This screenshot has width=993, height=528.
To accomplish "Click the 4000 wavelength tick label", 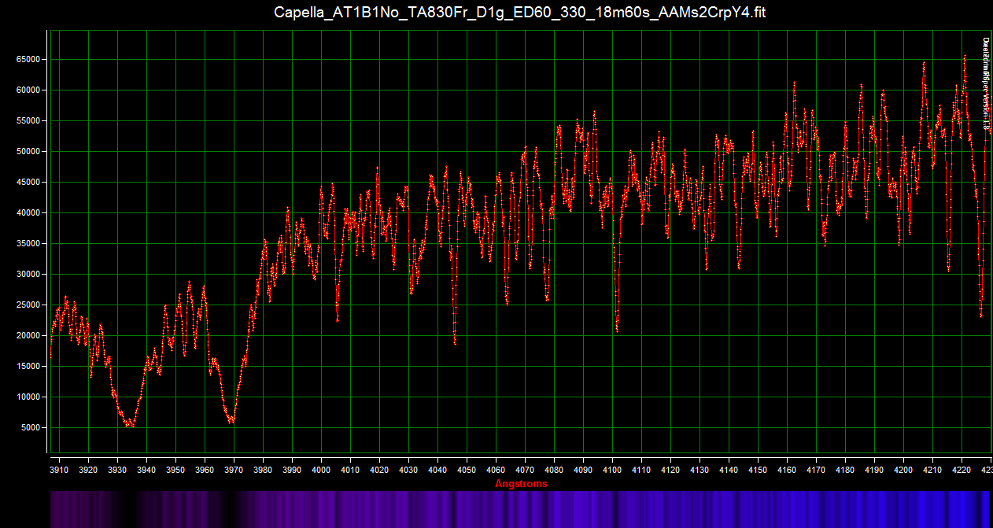I will tap(321, 470).
